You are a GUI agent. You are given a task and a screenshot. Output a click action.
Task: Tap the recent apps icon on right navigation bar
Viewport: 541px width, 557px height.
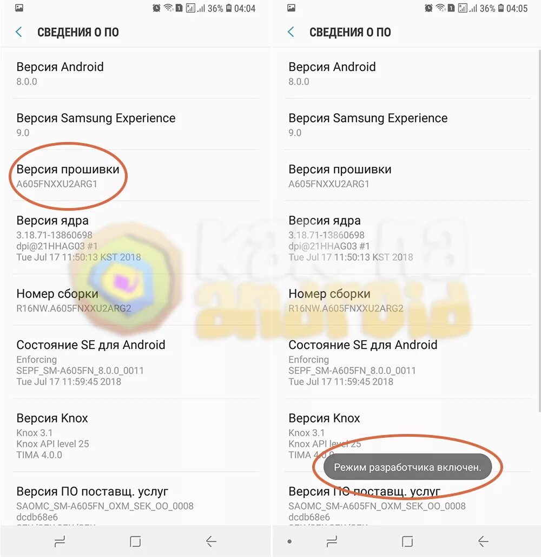pos(332,541)
